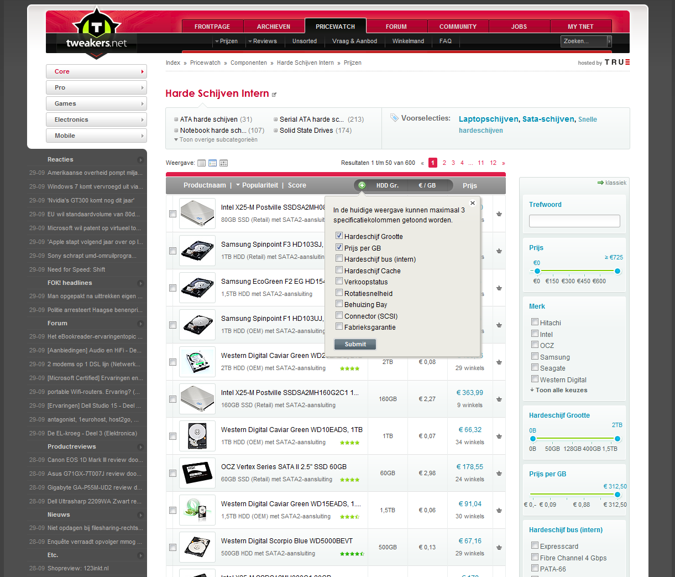This screenshot has height=577, width=675.
Task: Click the Nieuws section arrow icon
Action: pyautogui.click(x=140, y=515)
